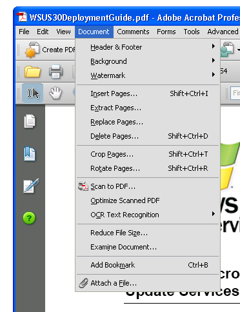
Task: Open the Bookmarks panel icon
Action: 30,154
